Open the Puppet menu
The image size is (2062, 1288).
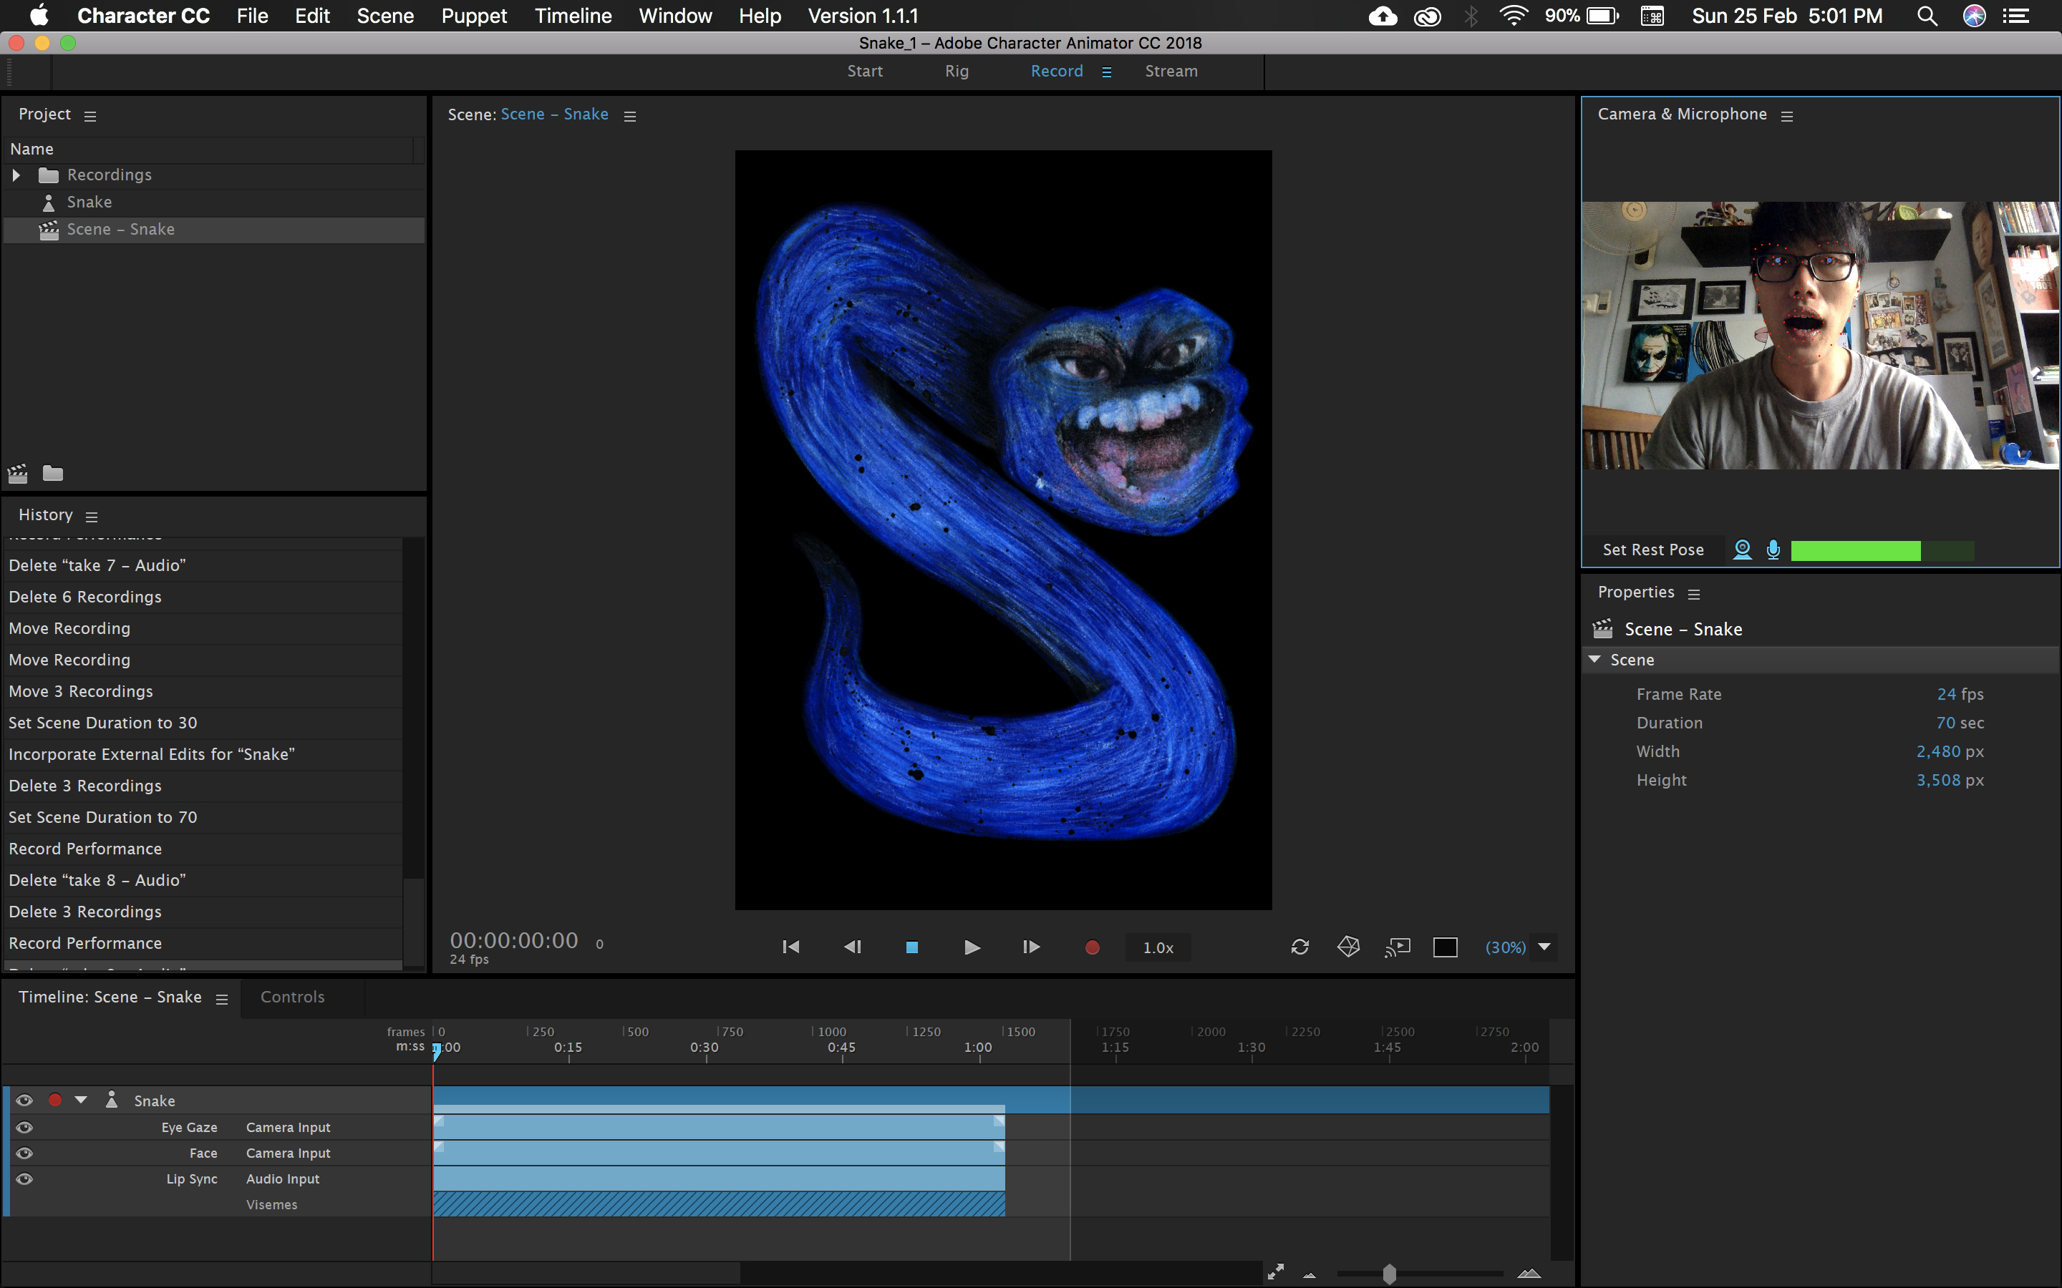[474, 15]
